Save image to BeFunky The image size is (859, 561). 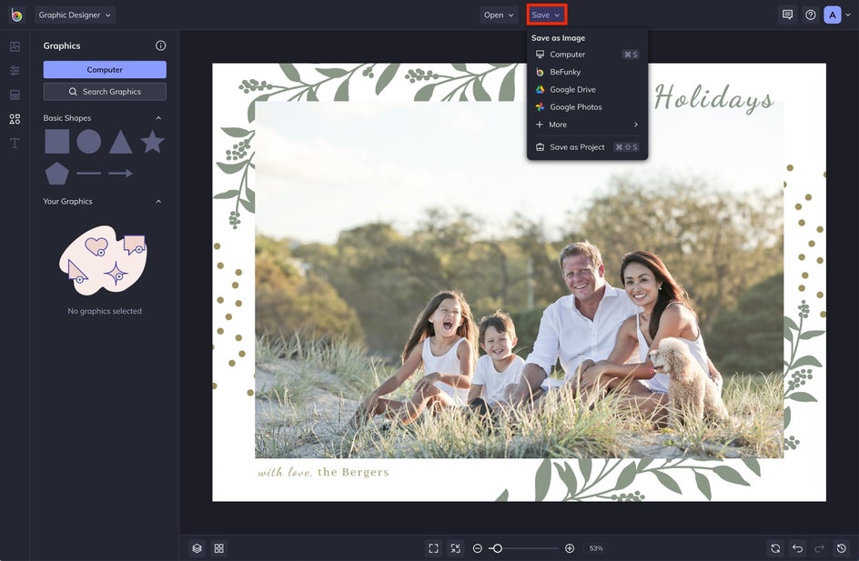coord(587,72)
